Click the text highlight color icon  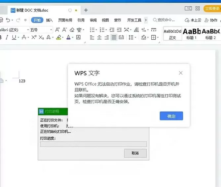click(58, 37)
